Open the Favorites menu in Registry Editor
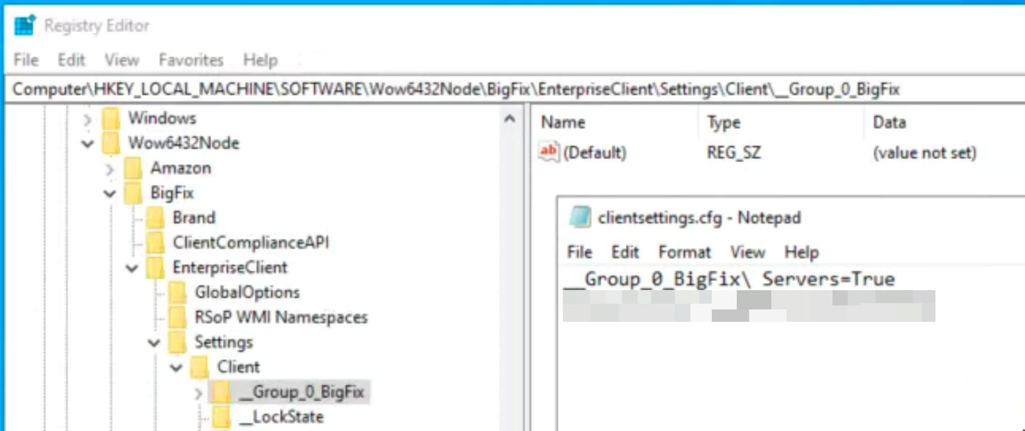Image resolution: width=1025 pixels, height=431 pixels. tap(191, 60)
